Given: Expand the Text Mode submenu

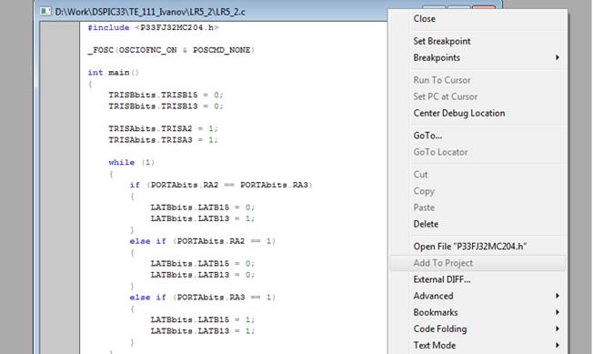Looking at the screenshot, I should point(478,345).
